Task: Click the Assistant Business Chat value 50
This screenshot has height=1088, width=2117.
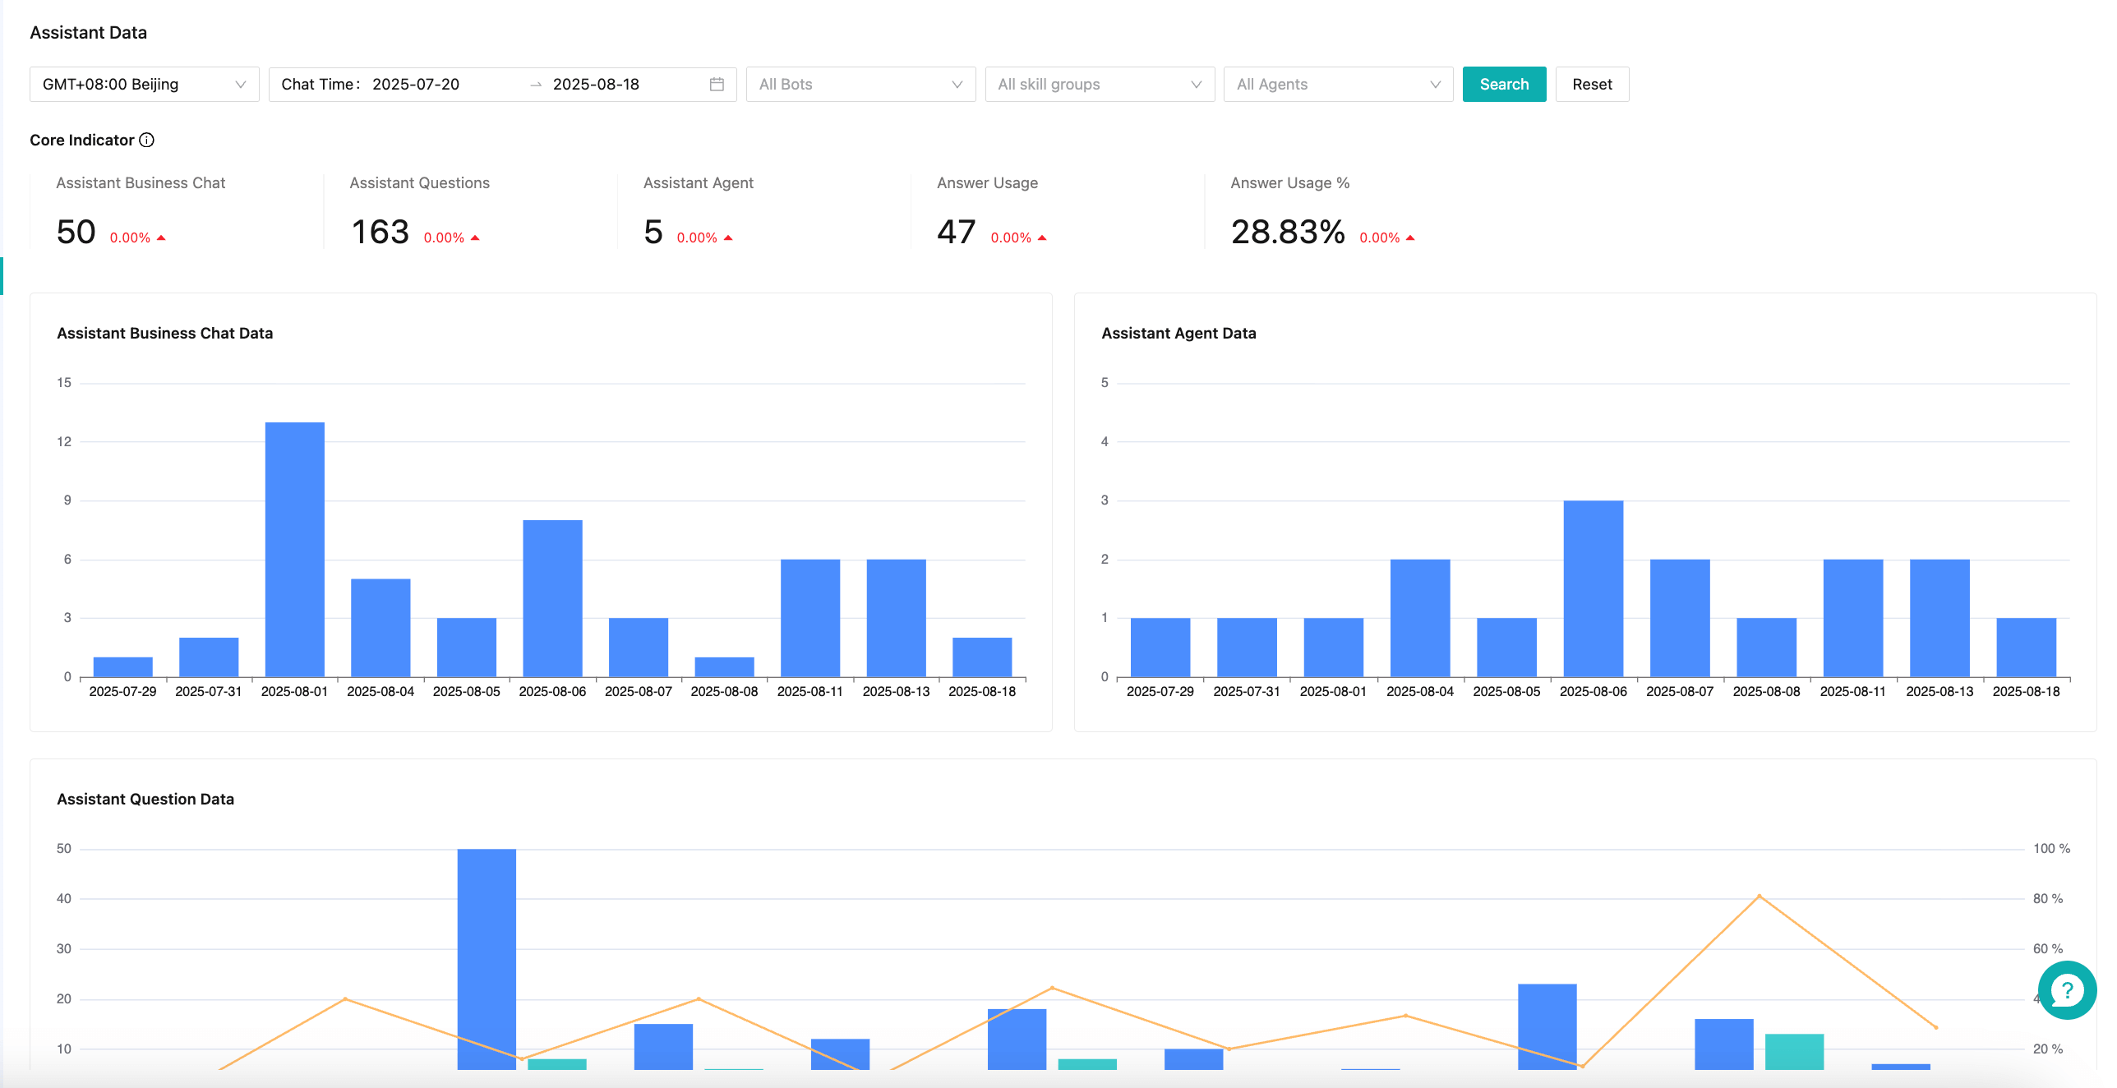Action: 76,233
